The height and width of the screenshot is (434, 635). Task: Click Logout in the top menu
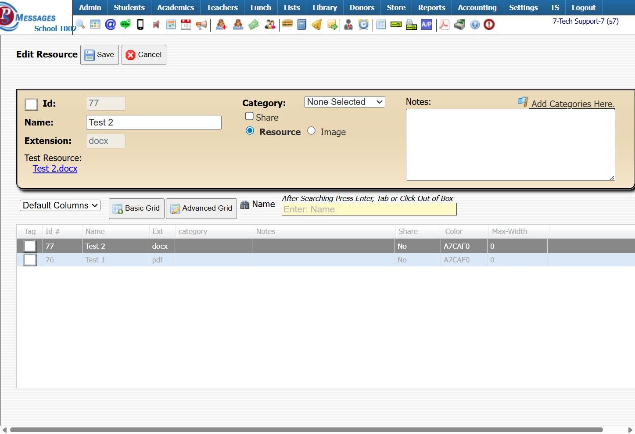point(584,7)
